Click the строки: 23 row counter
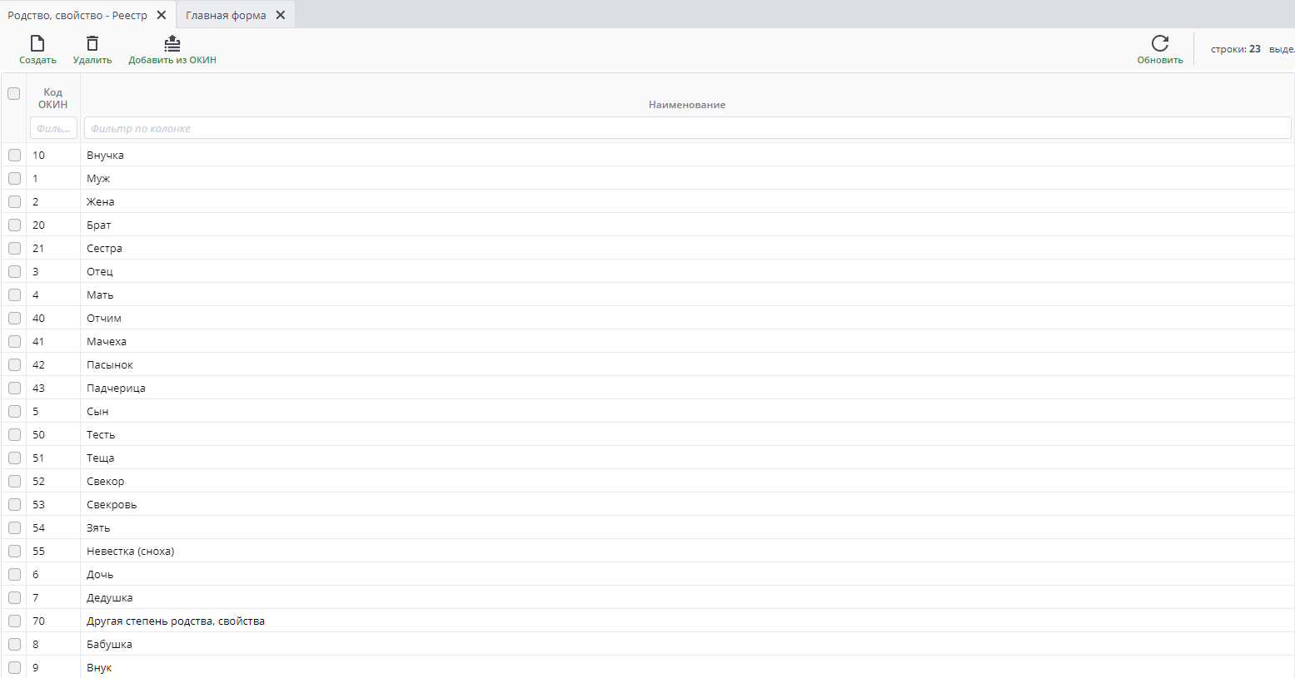1295x678 pixels. (1236, 49)
